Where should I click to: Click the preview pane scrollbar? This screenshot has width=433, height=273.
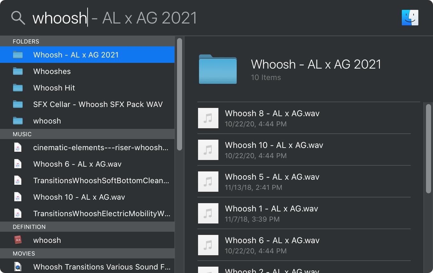click(428, 148)
